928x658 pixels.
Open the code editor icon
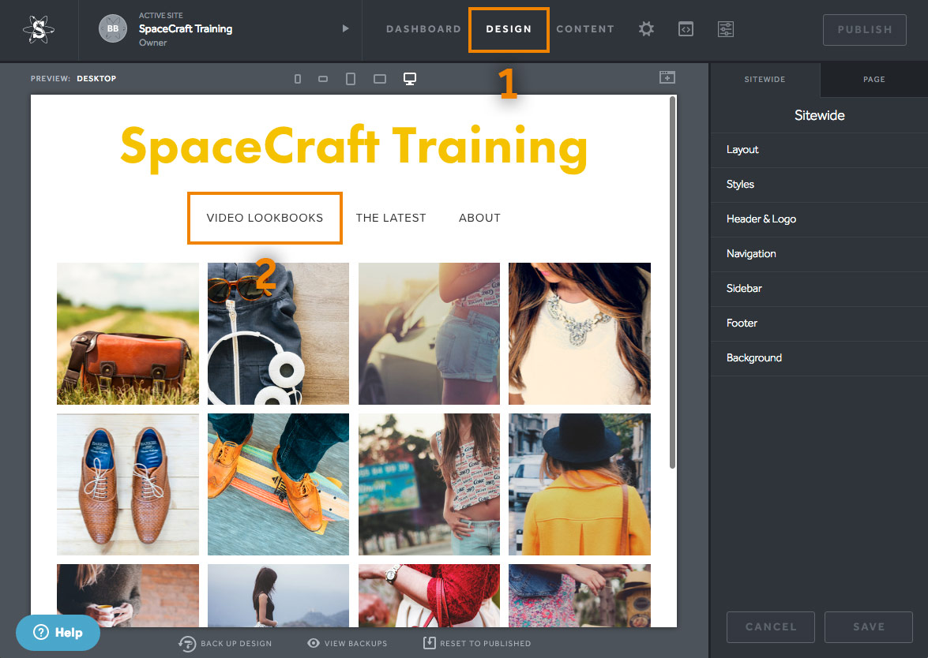pyautogui.click(x=686, y=28)
